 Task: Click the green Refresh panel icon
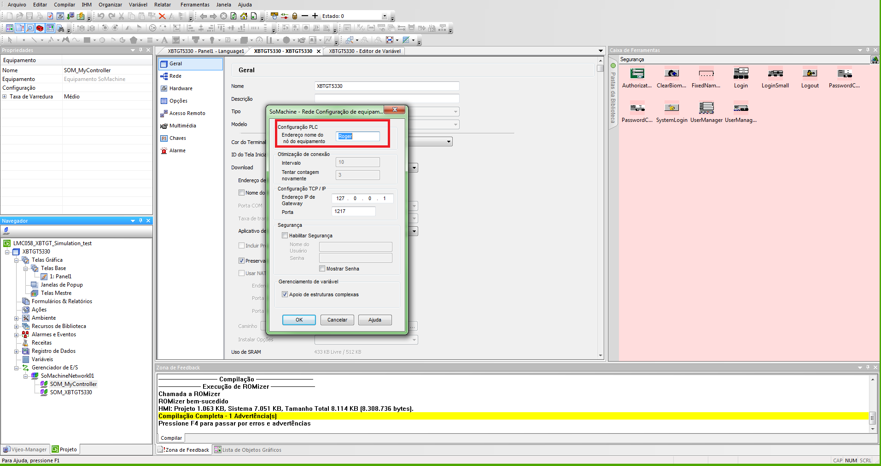(x=233, y=16)
